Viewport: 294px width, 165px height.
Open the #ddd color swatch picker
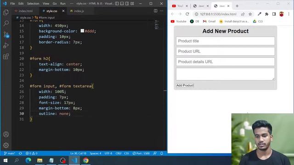[82, 31]
